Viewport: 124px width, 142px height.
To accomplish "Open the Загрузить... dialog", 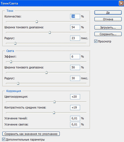I will [x=108, y=28].
